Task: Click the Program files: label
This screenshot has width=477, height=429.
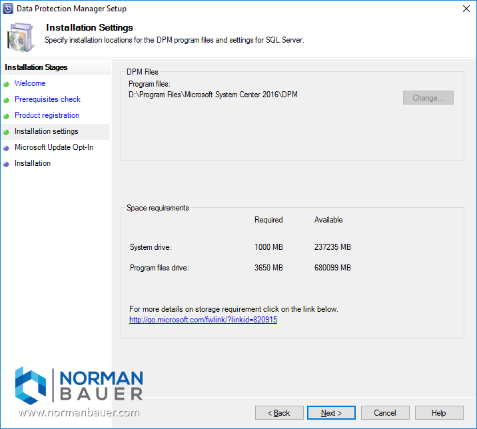Action: 149,84
